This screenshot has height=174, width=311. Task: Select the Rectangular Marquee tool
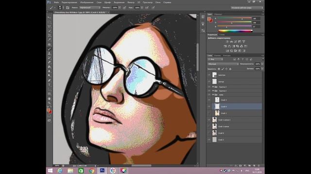tap(49, 22)
